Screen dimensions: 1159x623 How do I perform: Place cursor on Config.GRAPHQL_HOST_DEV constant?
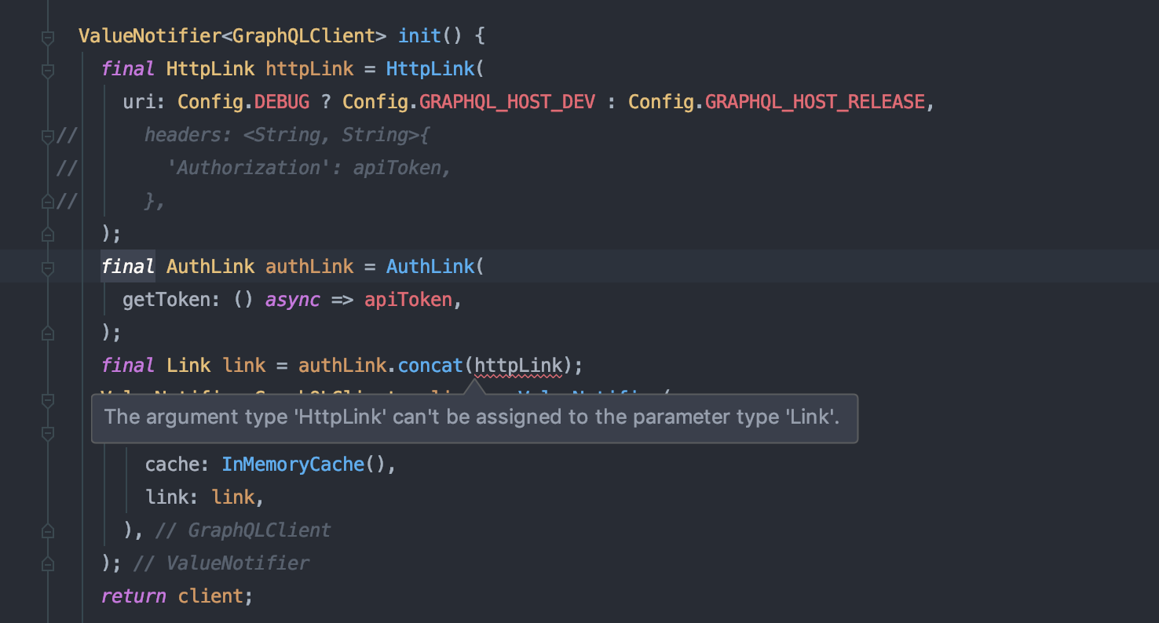[x=506, y=101]
